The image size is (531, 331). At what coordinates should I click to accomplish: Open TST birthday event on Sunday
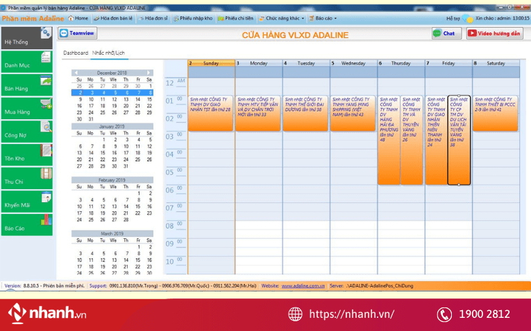(x=210, y=114)
